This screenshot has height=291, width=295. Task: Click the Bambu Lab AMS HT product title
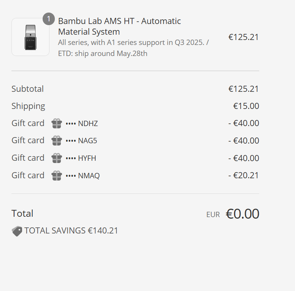[x=120, y=26]
